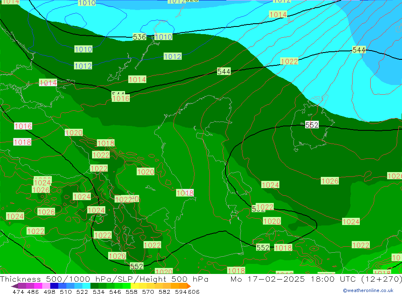This screenshot has width=402, height=294.
Task: Pick the light pink legend swatch
Action: click(x=46, y=286)
